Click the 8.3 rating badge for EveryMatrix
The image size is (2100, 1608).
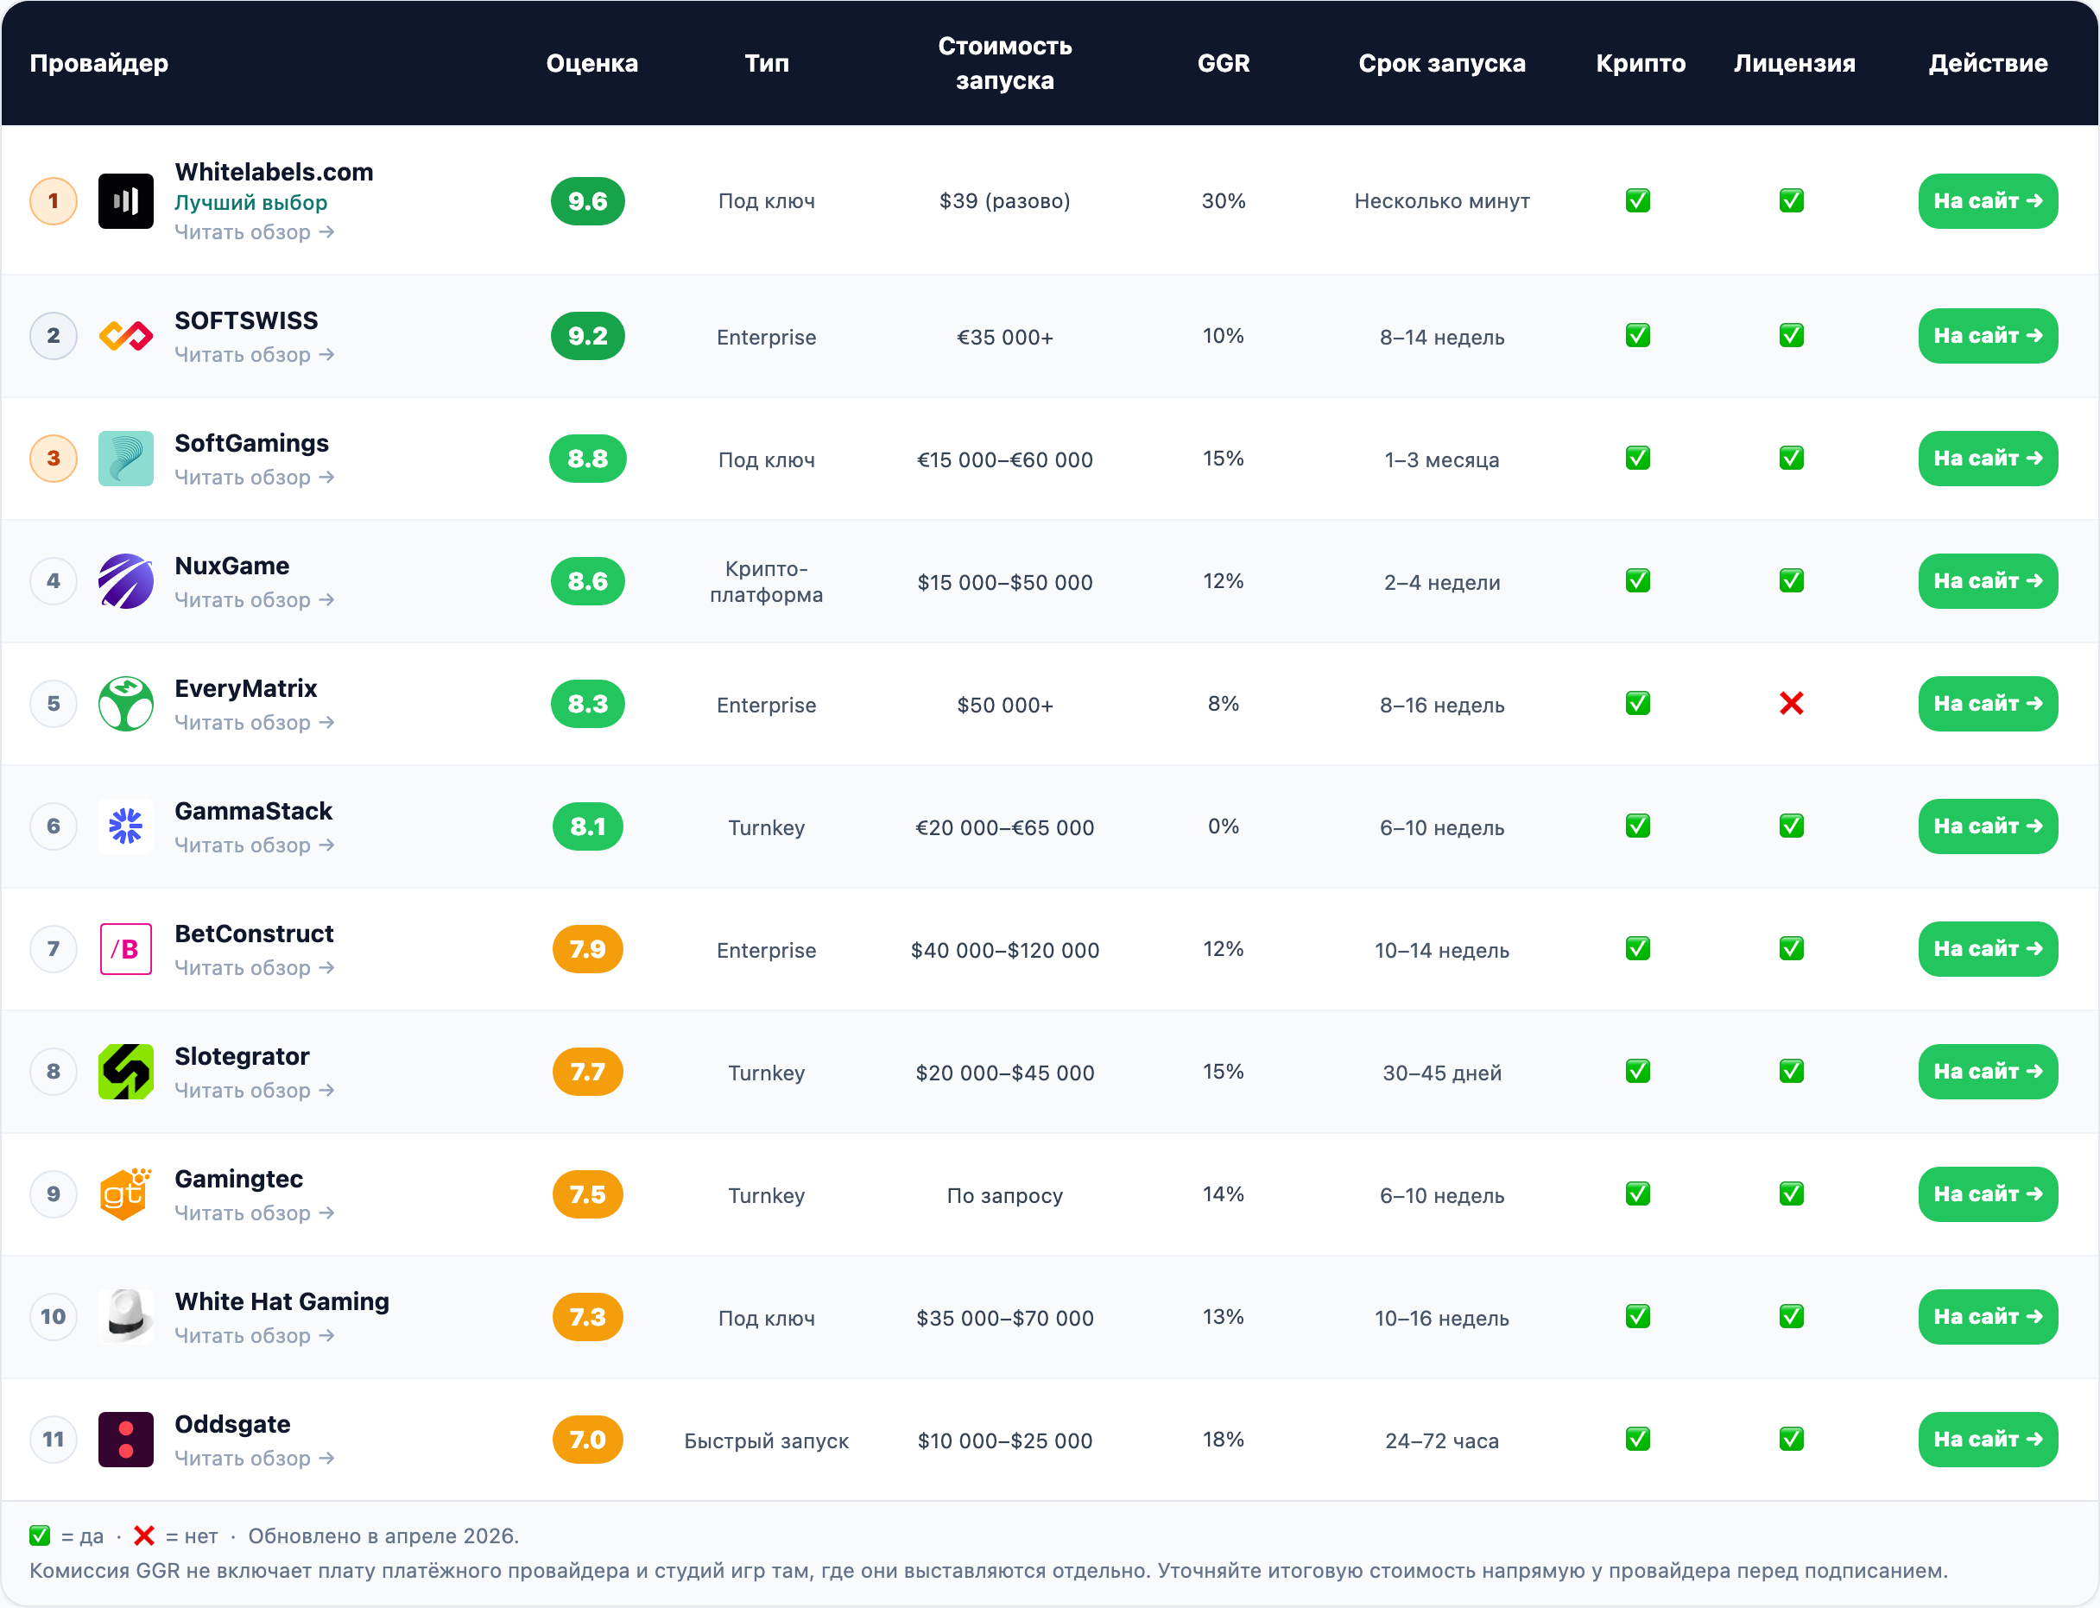point(588,704)
